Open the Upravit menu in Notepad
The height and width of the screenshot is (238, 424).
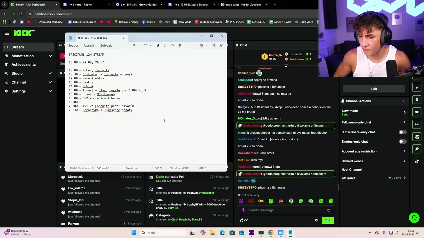[x=89, y=45]
